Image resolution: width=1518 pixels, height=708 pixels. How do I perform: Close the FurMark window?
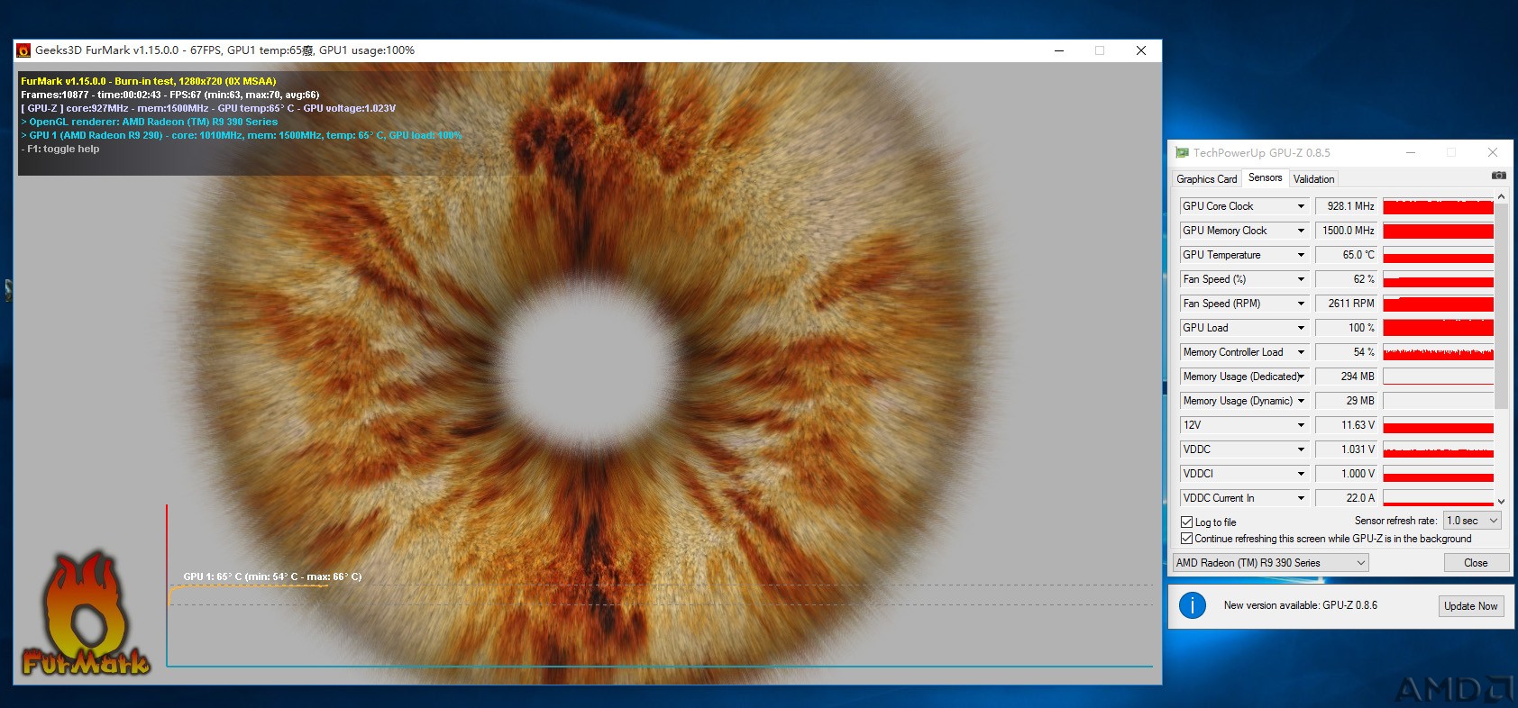coord(1141,50)
